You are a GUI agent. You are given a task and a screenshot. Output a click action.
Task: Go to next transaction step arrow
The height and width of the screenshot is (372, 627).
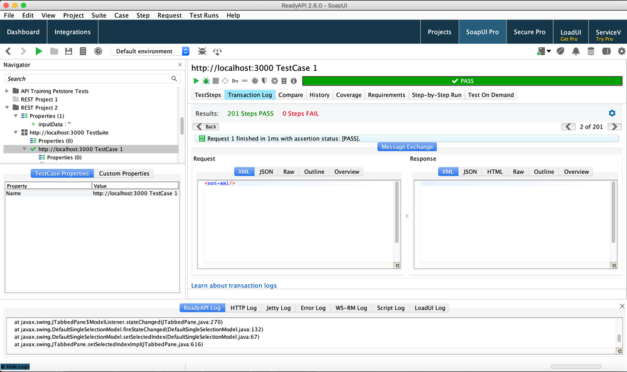614,127
